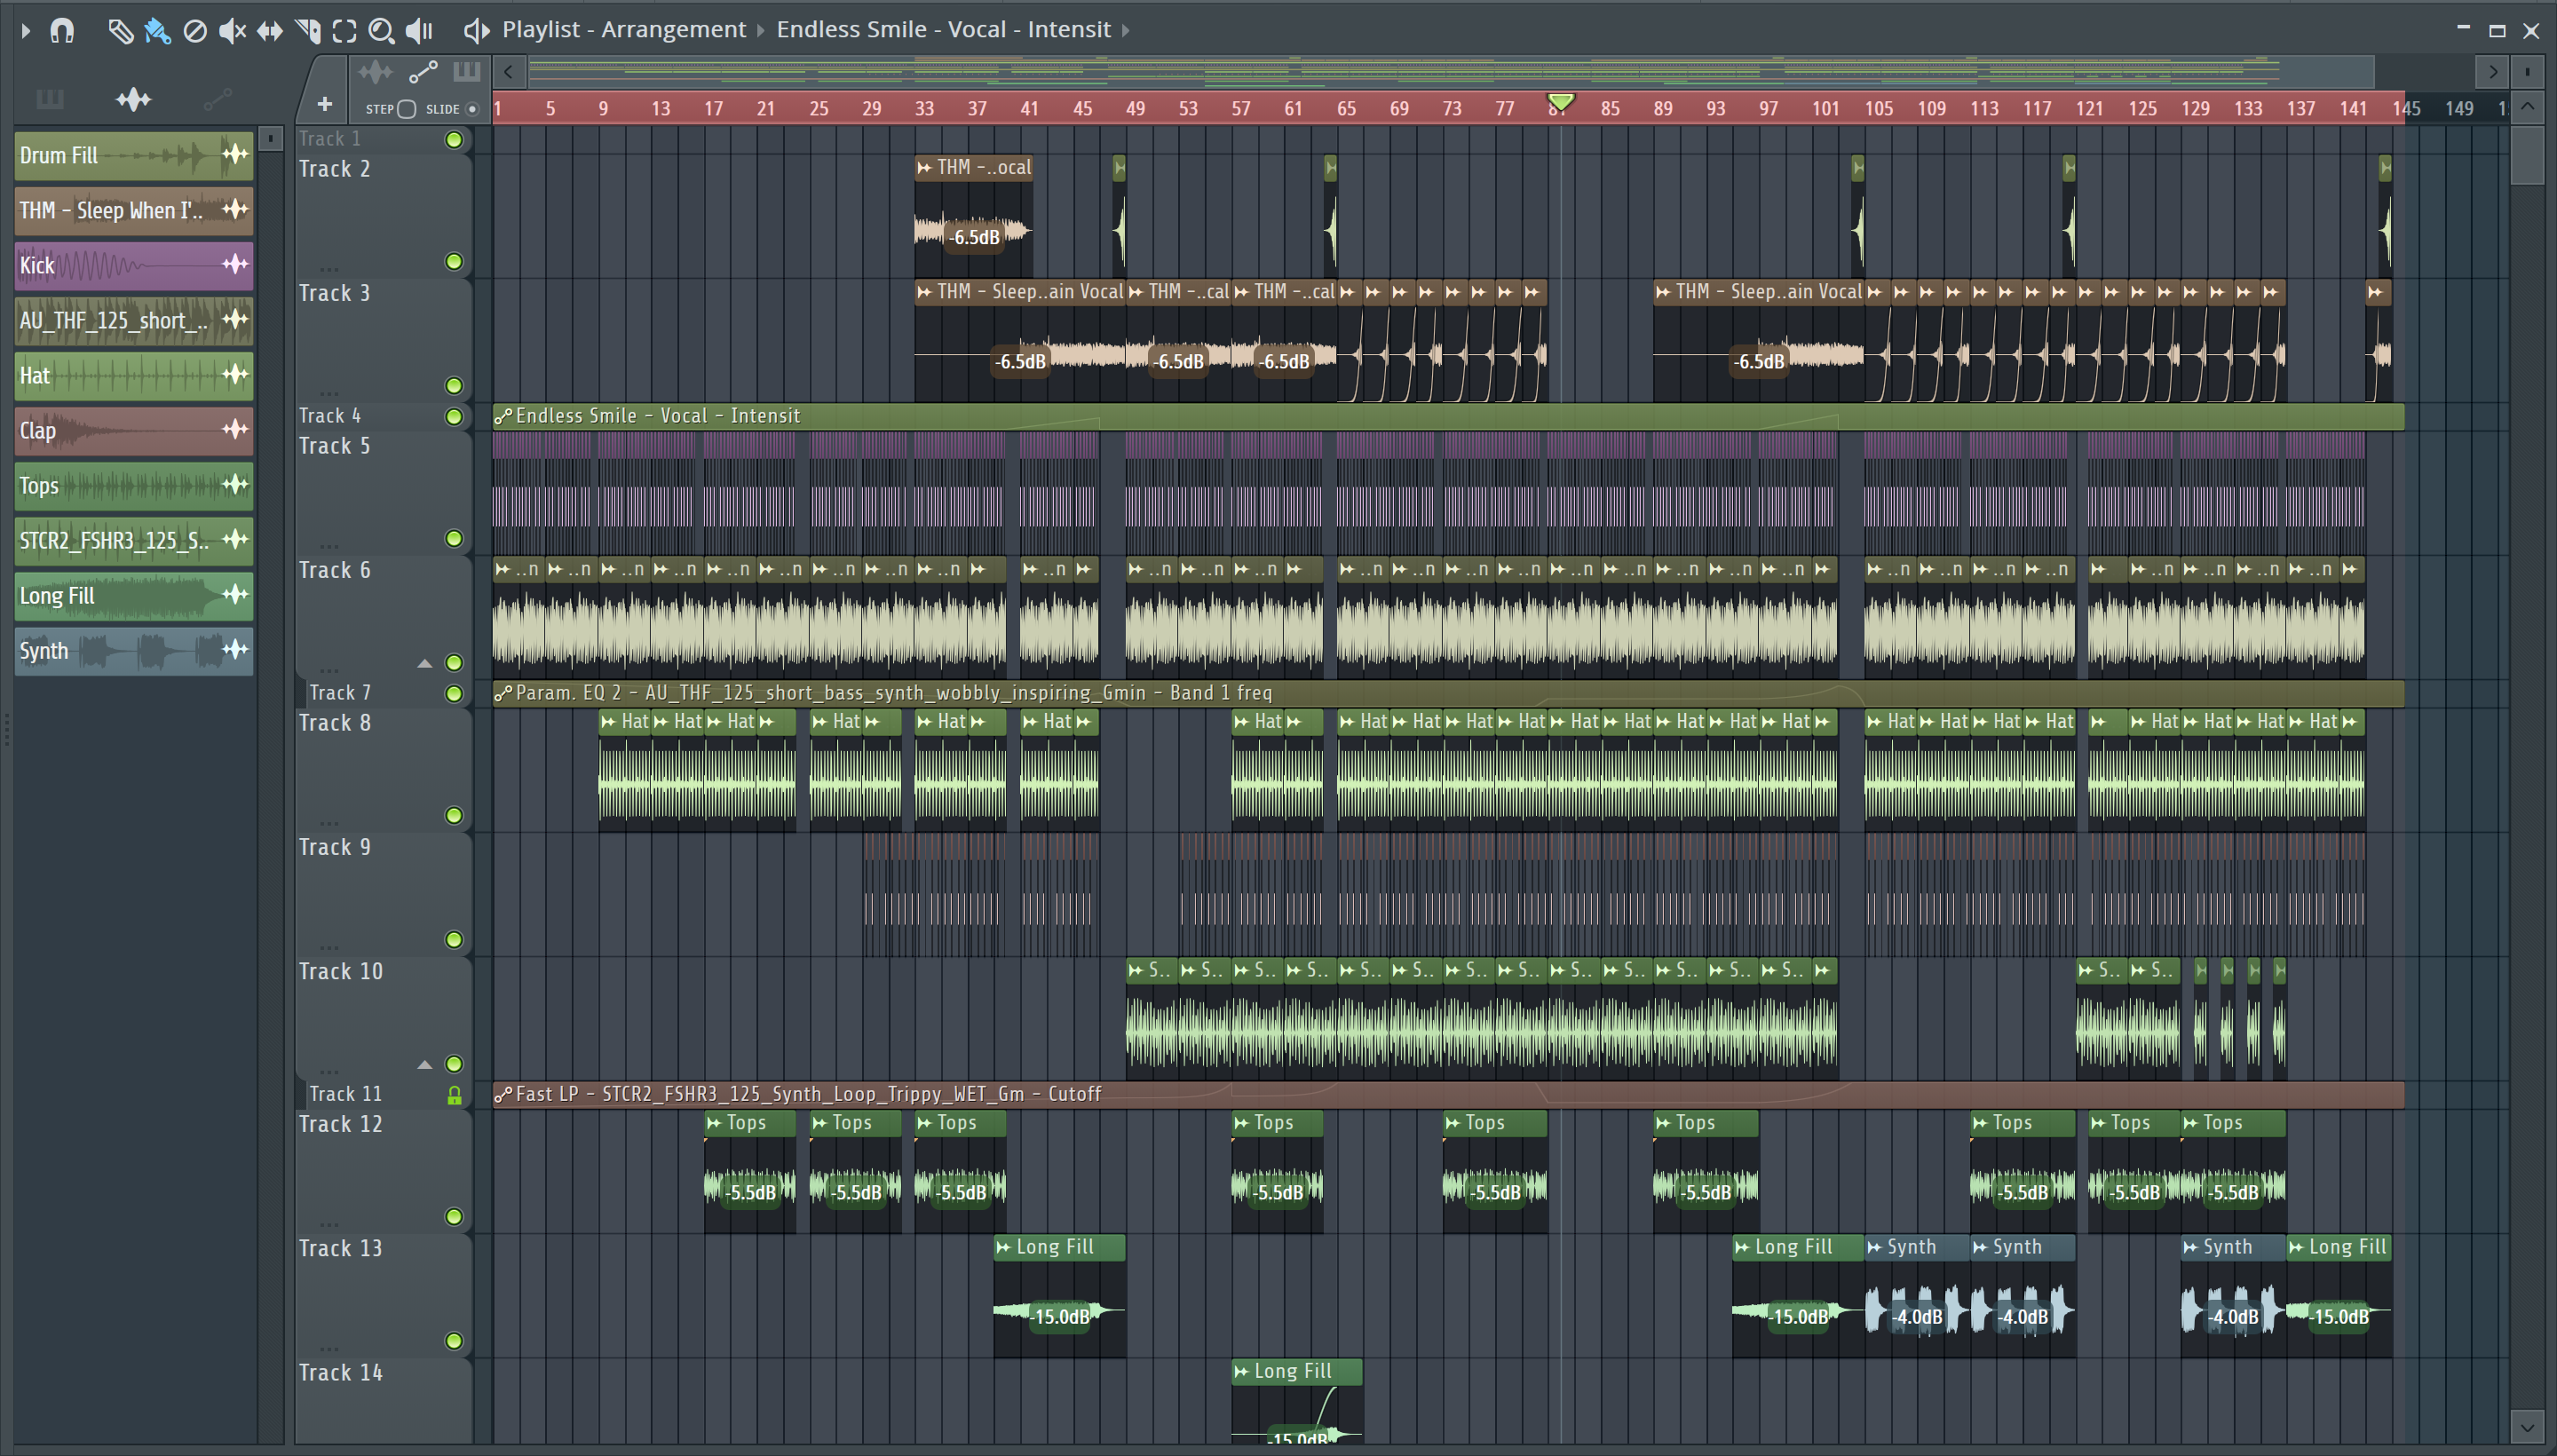
Task: Click the first -4.0dB Synth clip label on Track 13
Action: (1918, 1317)
